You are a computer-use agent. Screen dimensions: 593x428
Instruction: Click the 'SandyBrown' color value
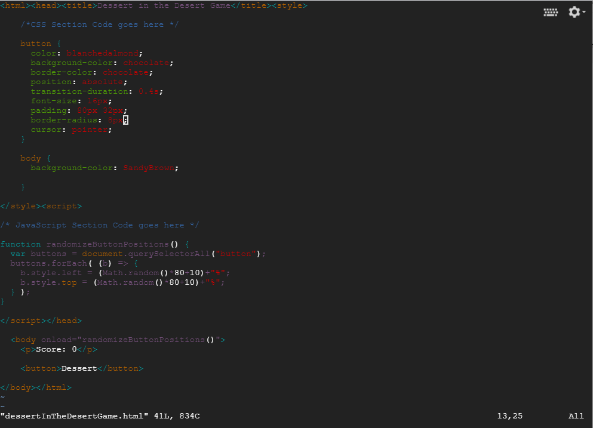(x=149, y=168)
